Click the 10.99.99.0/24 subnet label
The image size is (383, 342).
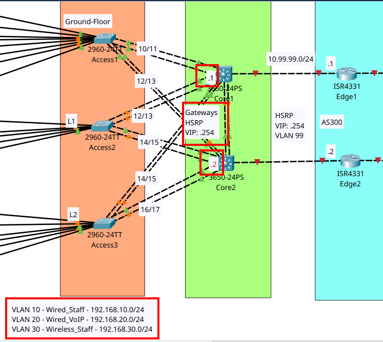[x=291, y=59]
